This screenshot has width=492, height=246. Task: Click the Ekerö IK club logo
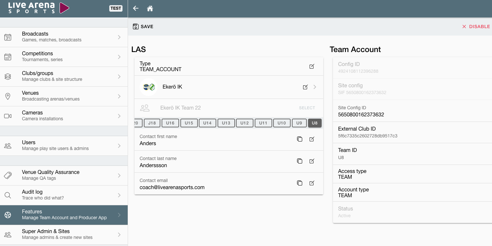coord(149,87)
